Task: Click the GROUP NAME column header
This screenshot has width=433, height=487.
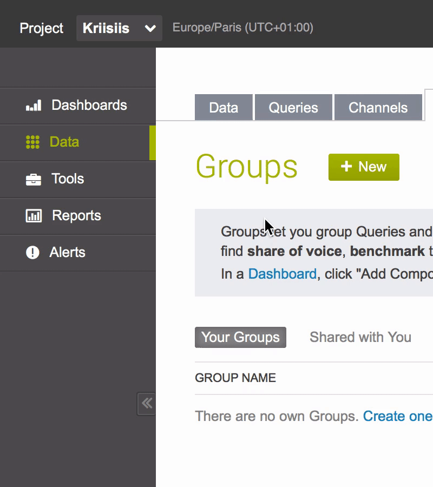Action: tap(235, 378)
